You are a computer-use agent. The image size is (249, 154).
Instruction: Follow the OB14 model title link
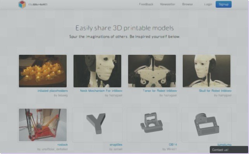point(173,144)
